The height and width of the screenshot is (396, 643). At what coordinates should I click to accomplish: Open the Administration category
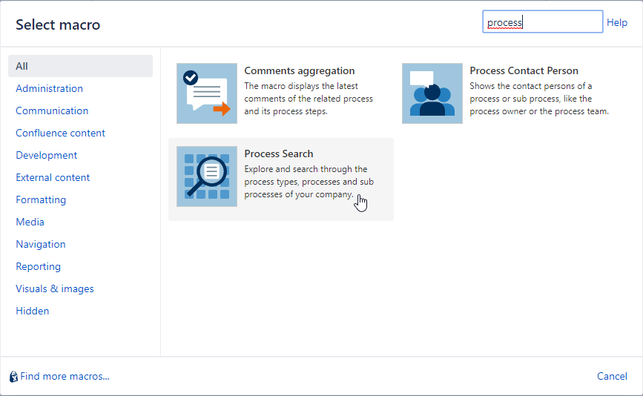pyautogui.click(x=49, y=88)
